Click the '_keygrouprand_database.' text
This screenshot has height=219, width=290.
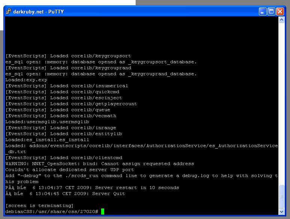[x=162, y=74]
